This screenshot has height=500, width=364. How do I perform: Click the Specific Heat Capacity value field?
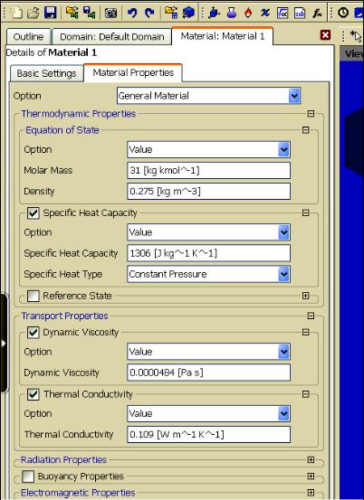(x=209, y=253)
